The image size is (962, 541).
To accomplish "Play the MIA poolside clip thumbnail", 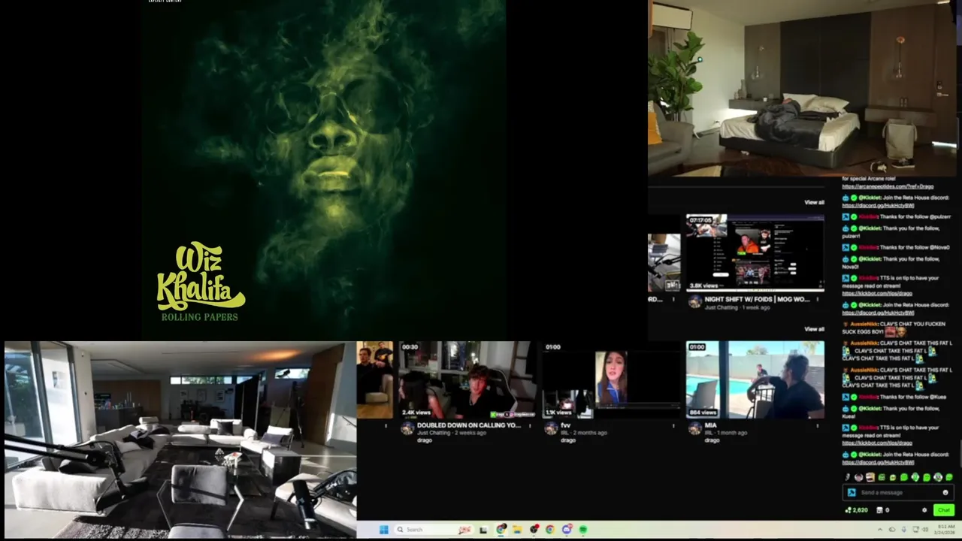I will click(755, 380).
